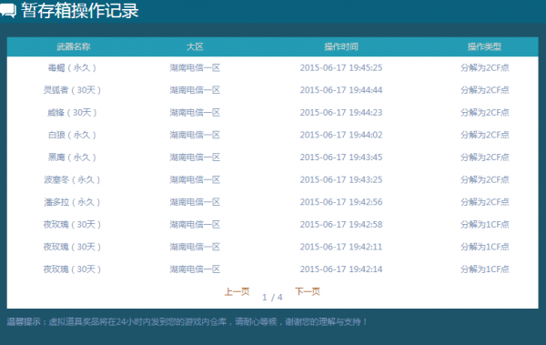Image resolution: width=546 pixels, height=345 pixels.
Task: Select the 操作时间 column header
Action: click(x=341, y=46)
